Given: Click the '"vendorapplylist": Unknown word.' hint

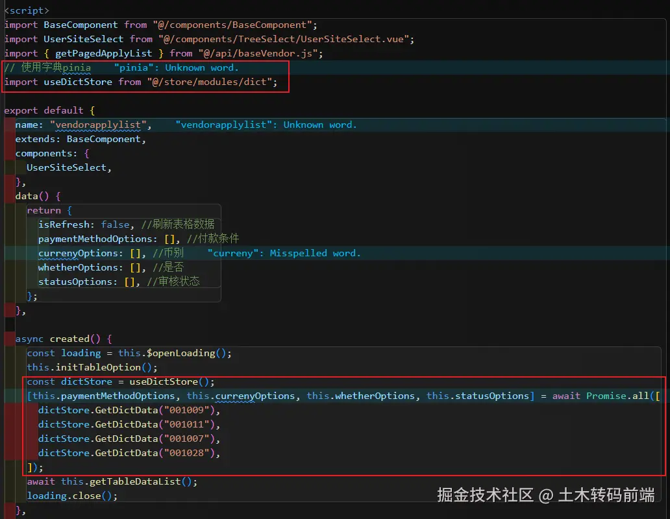Looking at the screenshot, I should point(266,125).
